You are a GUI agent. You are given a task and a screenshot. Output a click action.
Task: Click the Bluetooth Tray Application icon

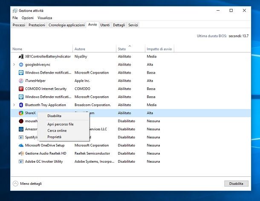21,105
